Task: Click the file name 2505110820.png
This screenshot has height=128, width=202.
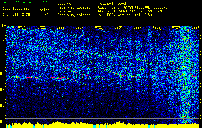Action: (16, 8)
